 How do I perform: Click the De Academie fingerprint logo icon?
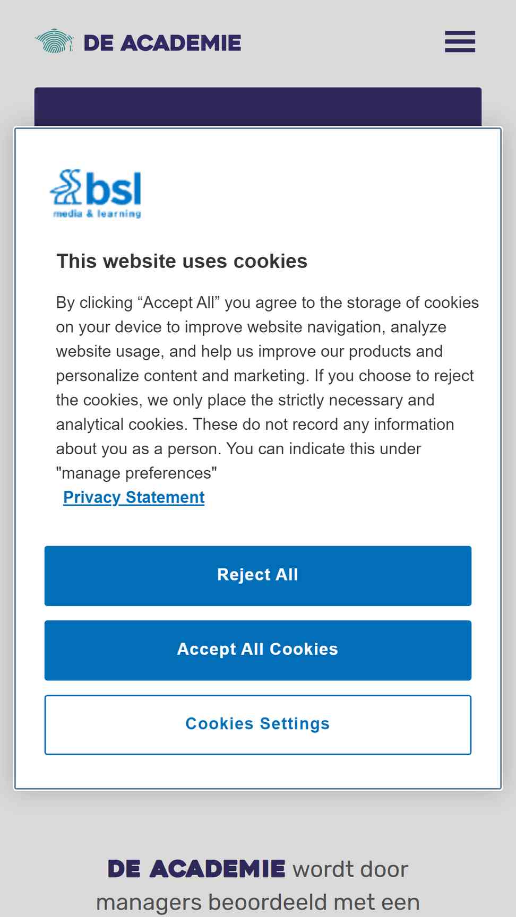point(54,41)
